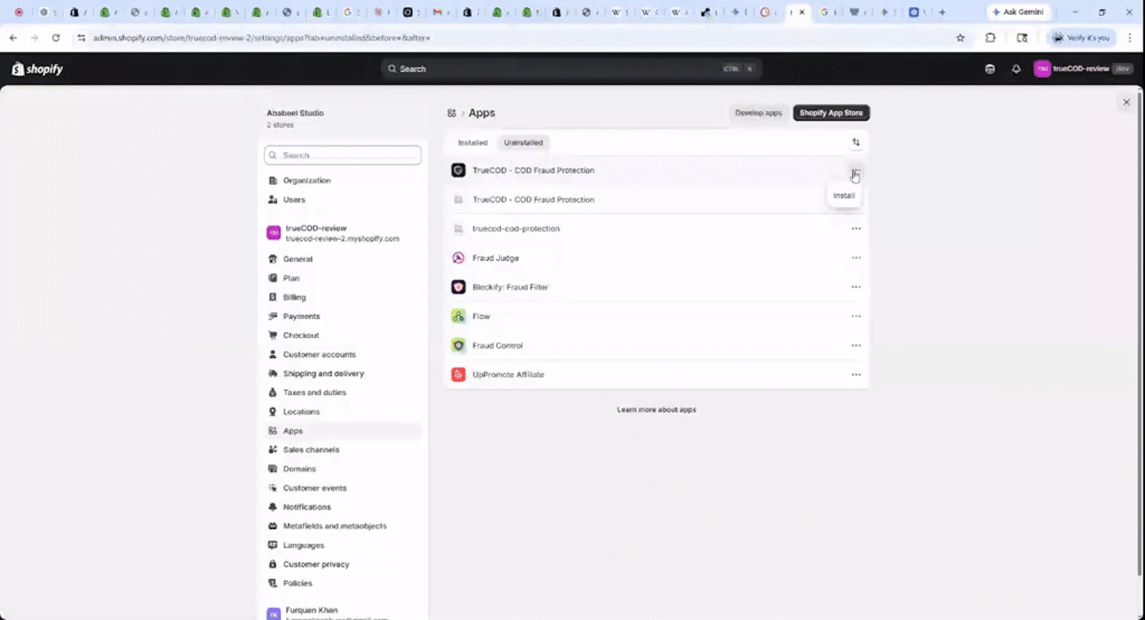Select Apps in settings sidebar
Viewport: 1145px width, 620px height.
[343, 430]
